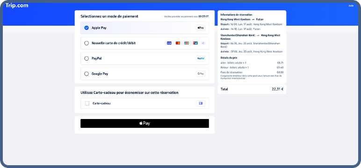Select the Apple Pay radio button
The height and width of the screenshot is (168, 361).
[87, 28]
